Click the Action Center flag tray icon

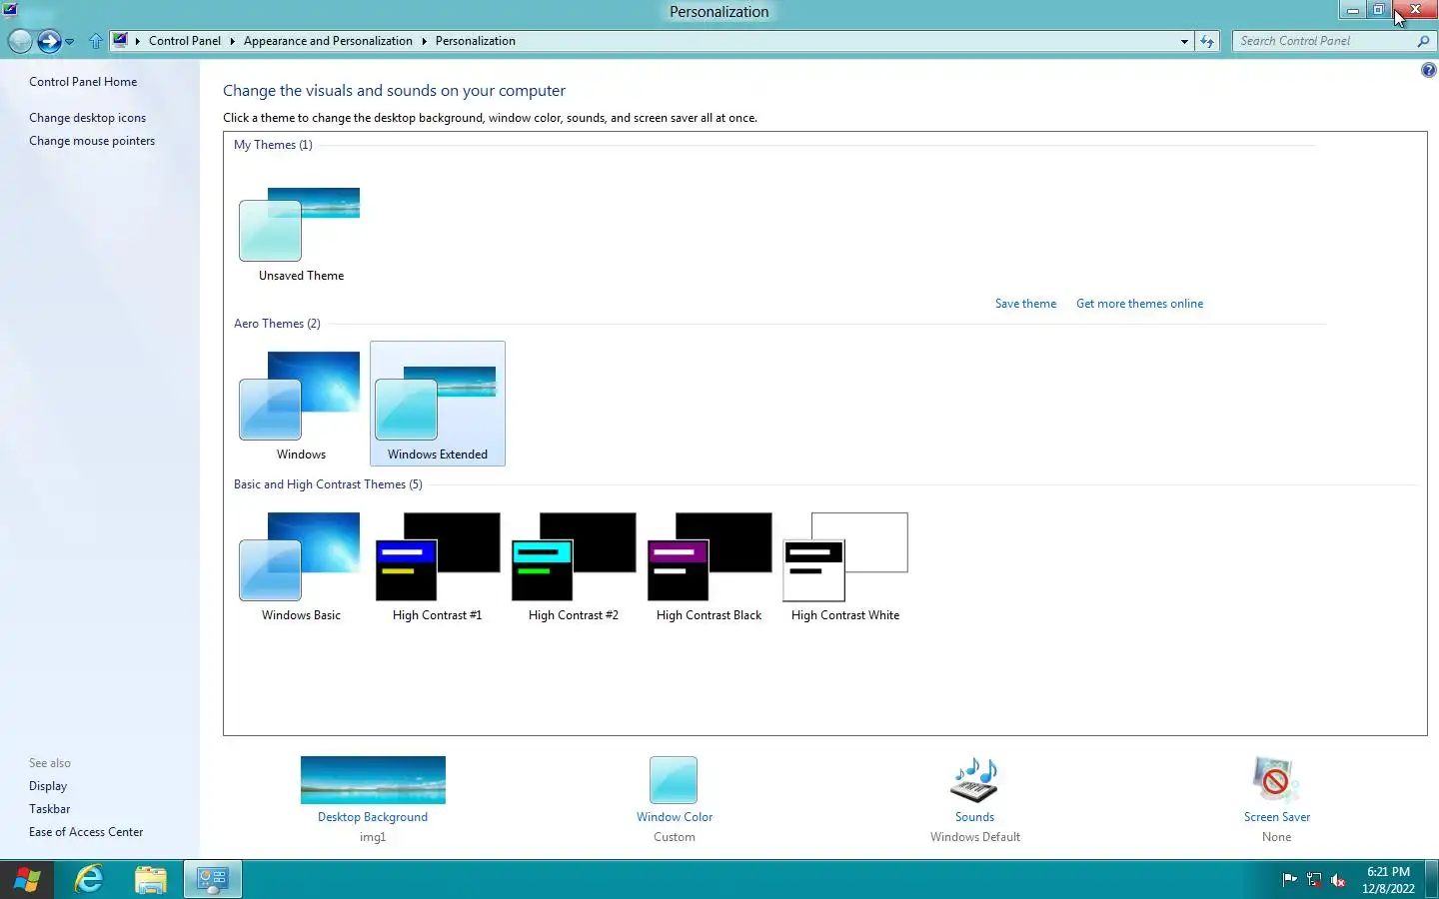[1289, 880]
